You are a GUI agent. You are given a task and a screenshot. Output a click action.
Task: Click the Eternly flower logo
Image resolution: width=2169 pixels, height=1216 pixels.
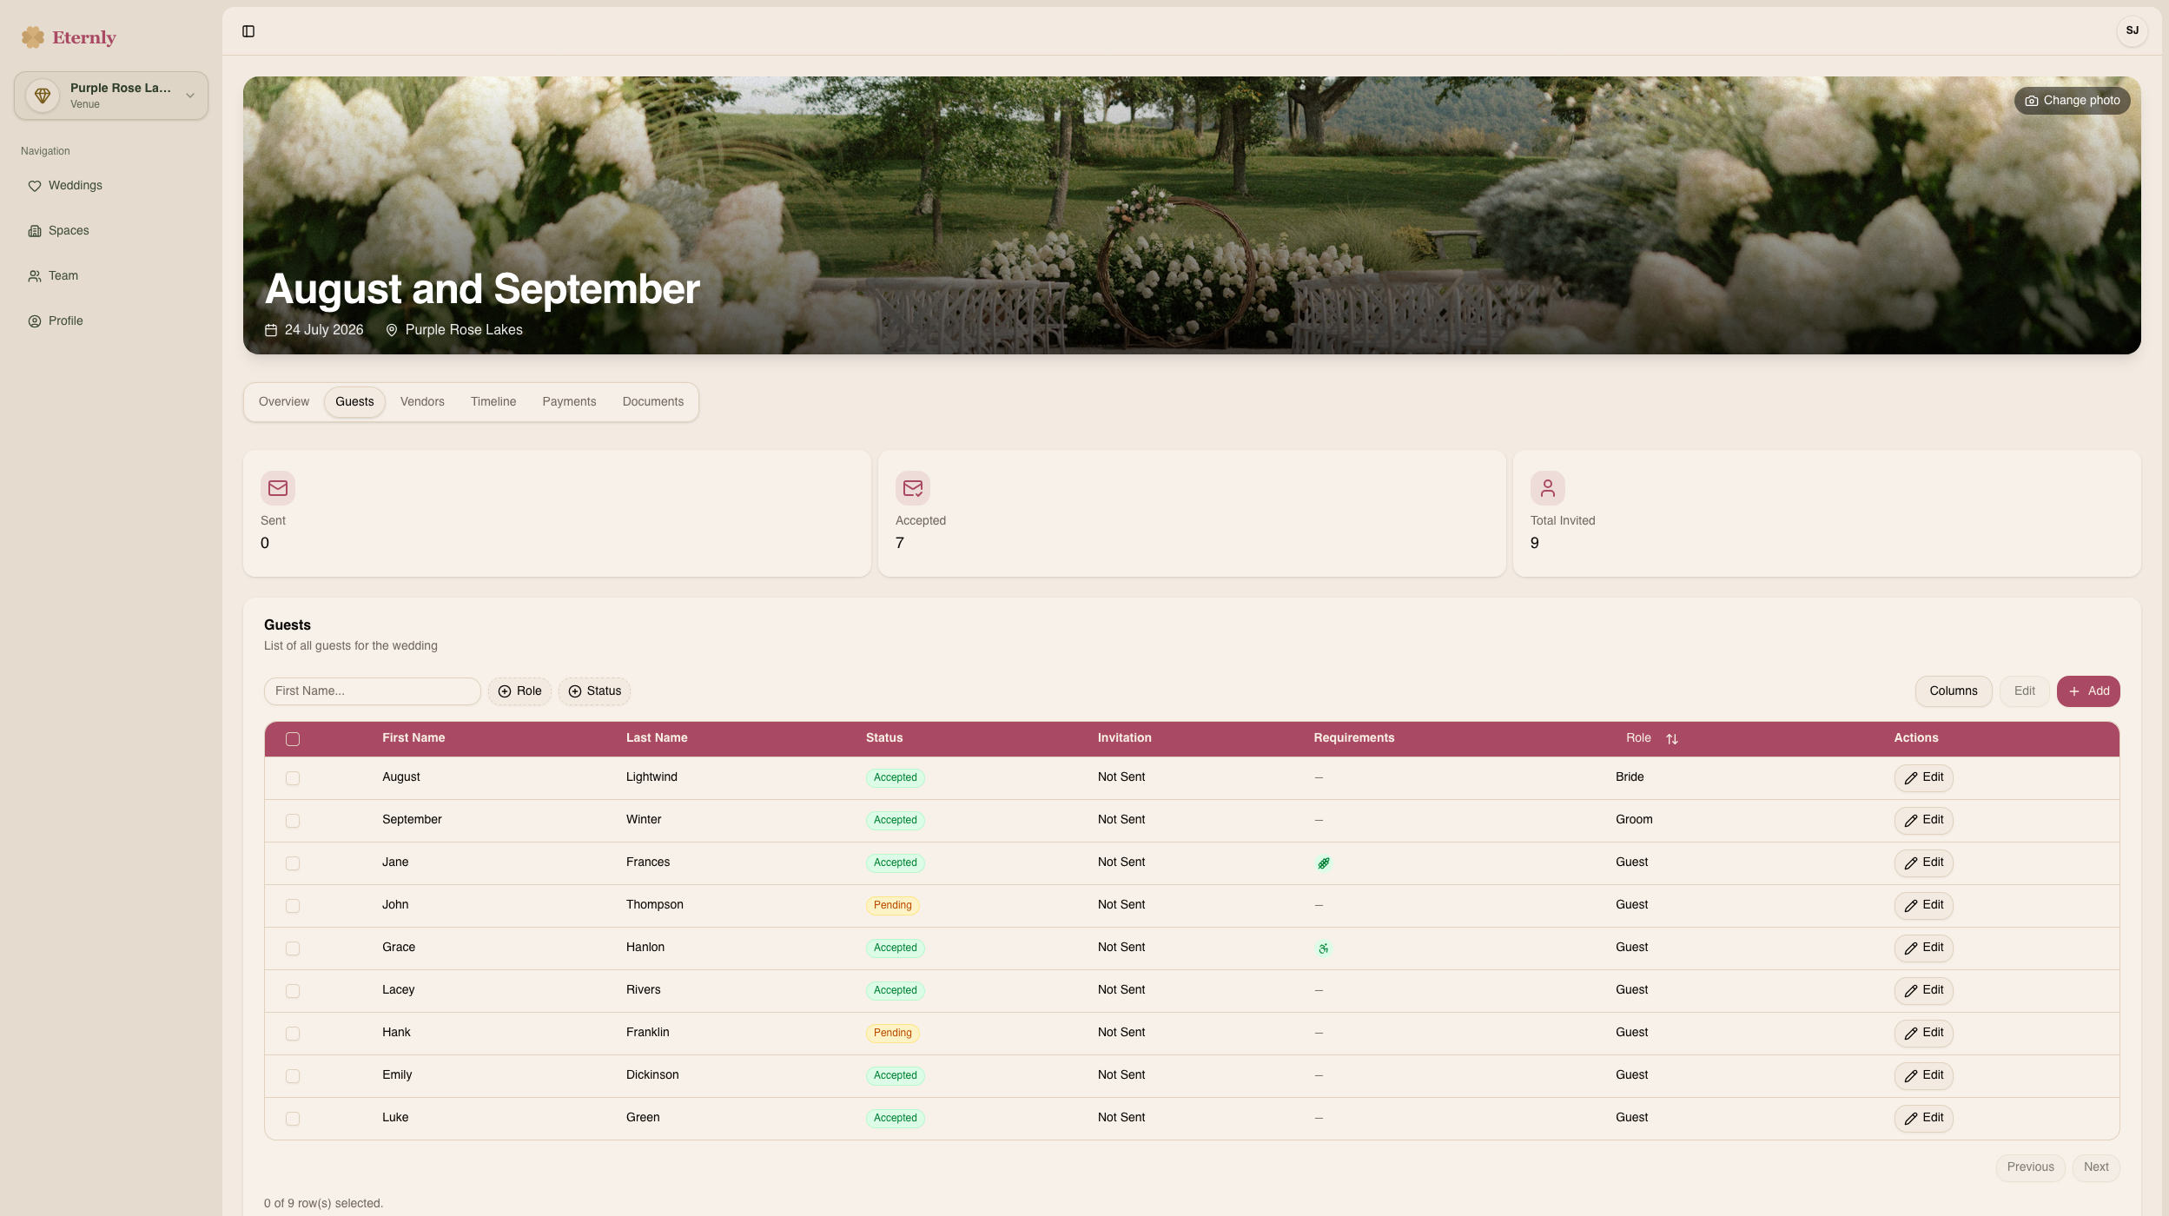coord(33,36)
